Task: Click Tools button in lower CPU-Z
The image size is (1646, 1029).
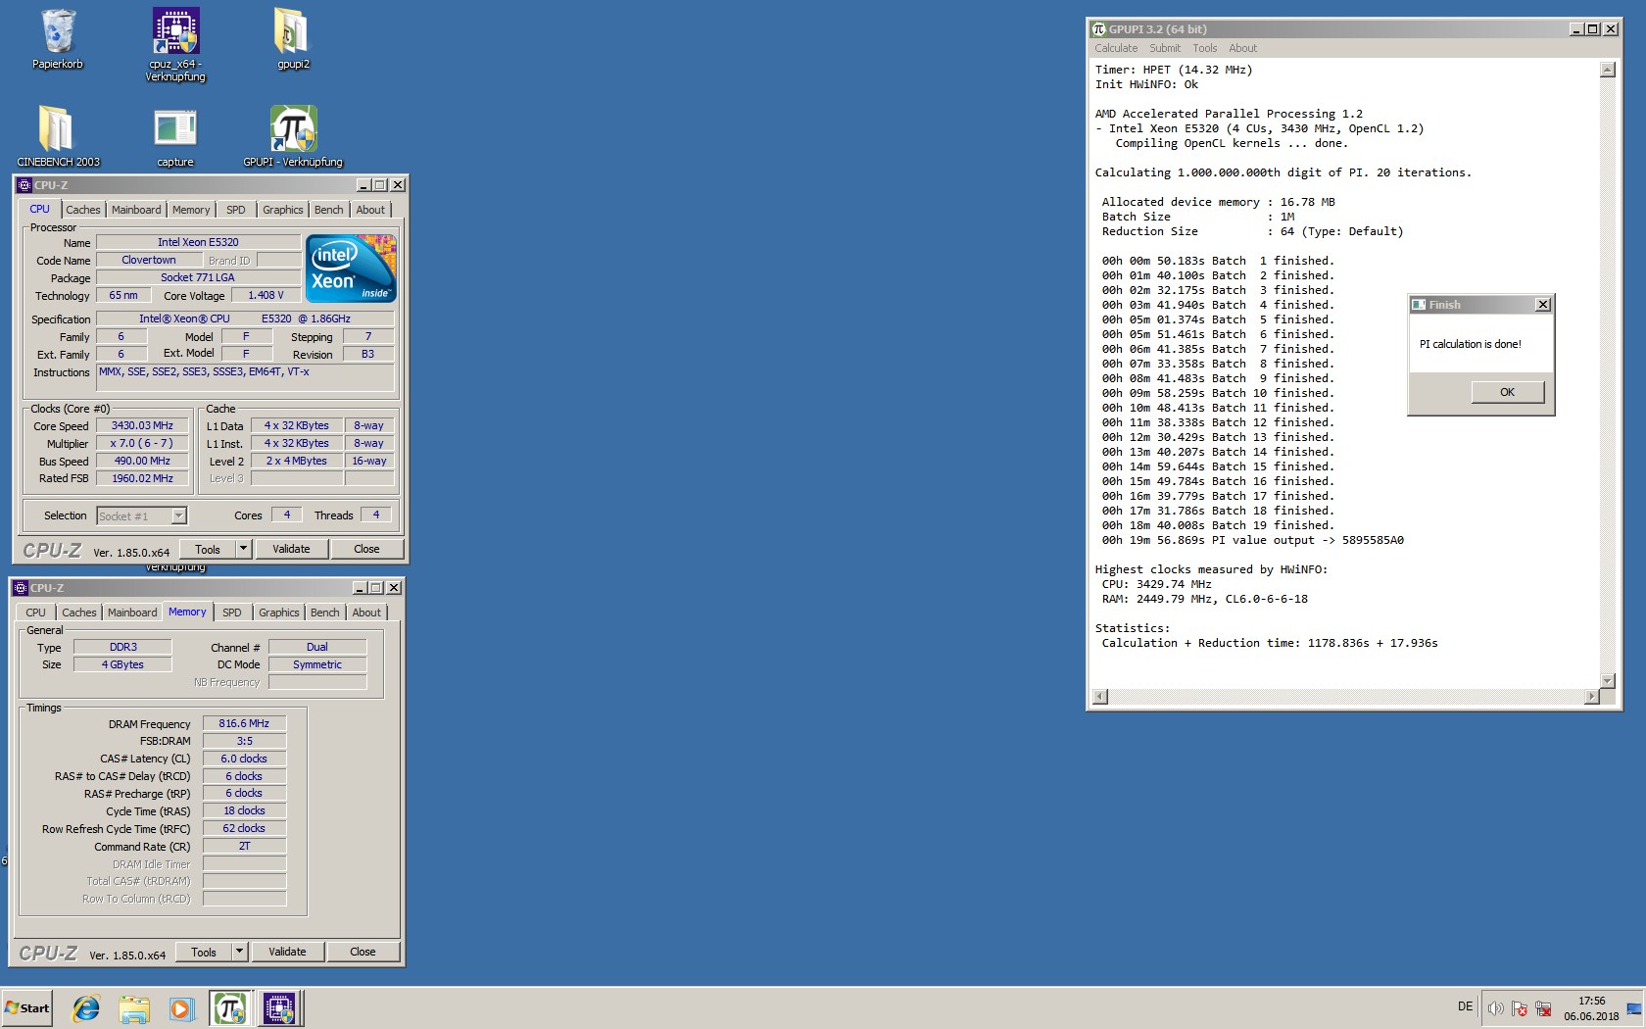Action: [204, 953]
